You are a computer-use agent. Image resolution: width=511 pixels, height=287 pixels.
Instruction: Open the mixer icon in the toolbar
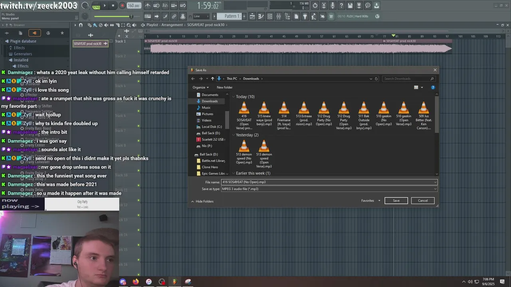[279, 16]
